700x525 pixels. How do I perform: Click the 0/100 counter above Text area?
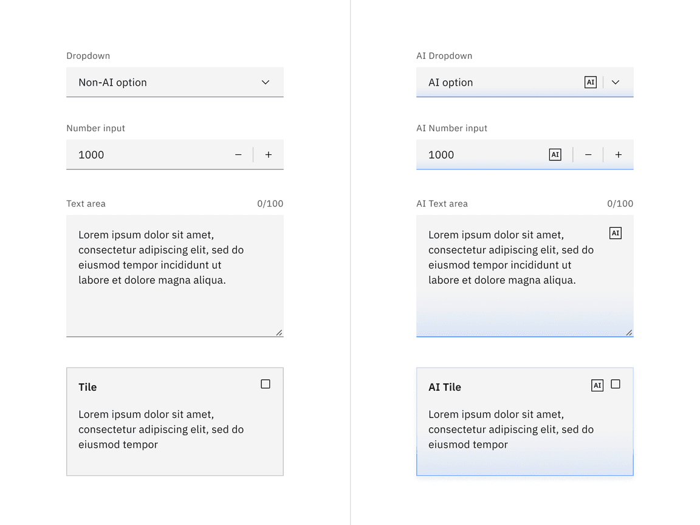tap(270, 204)
